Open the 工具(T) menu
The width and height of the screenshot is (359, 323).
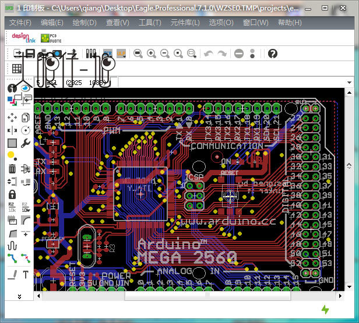[150, 23]
